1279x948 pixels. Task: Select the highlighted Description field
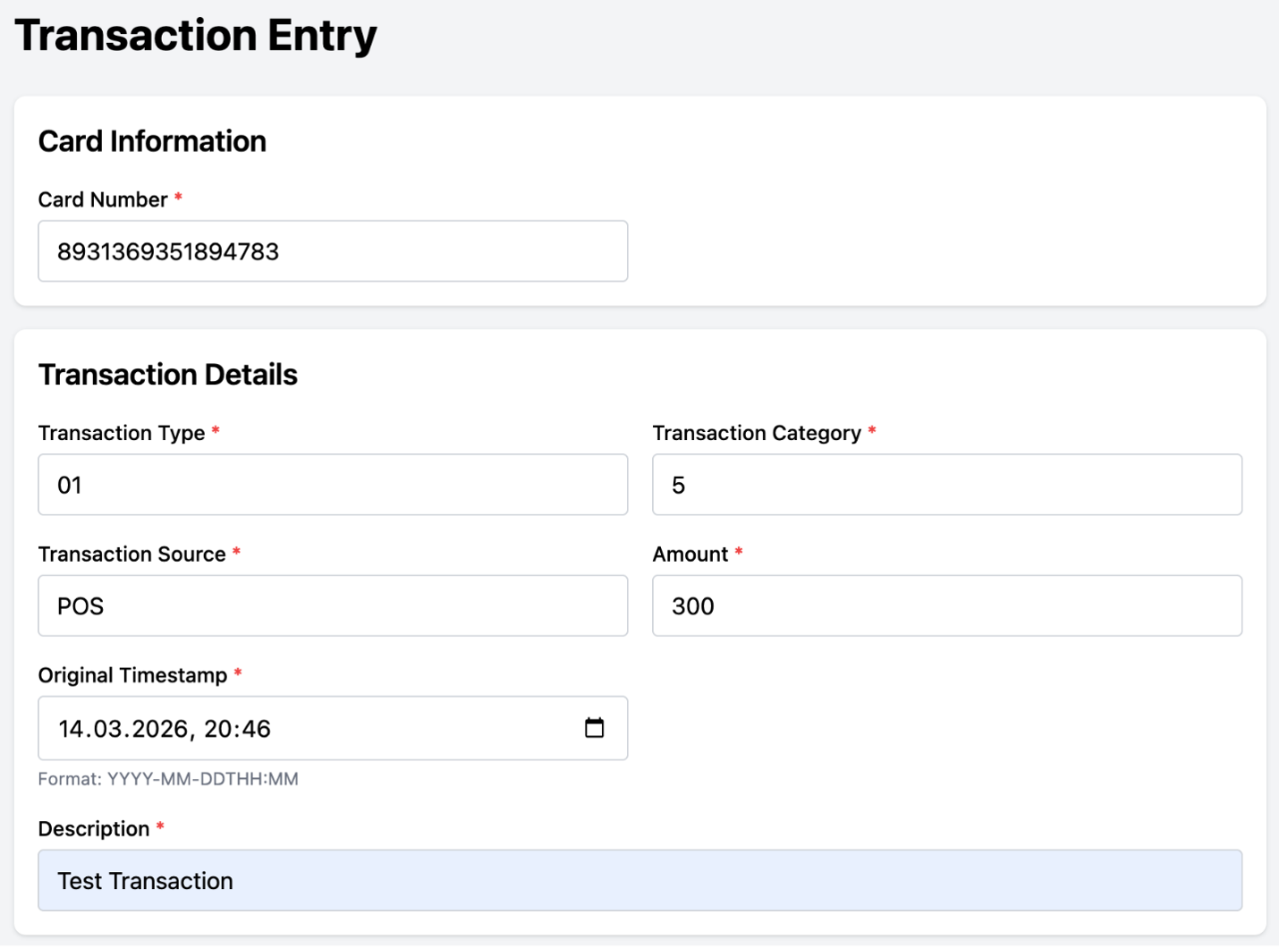pyautogui.click(x=639, y=880)
